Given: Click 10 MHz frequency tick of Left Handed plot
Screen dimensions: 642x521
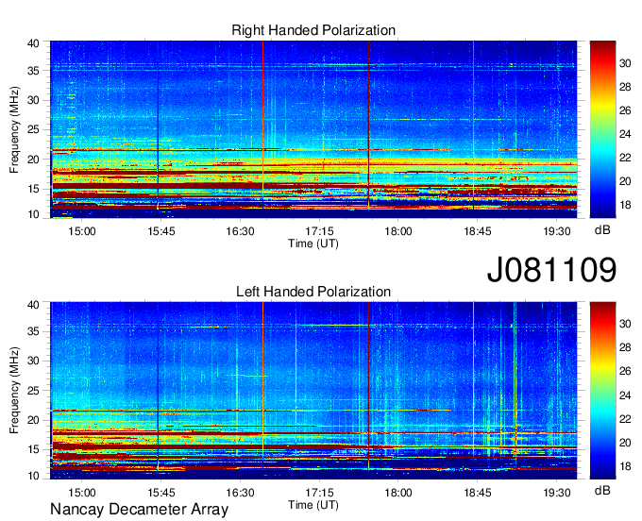Looking at the screenshot, I should [33, 476].
